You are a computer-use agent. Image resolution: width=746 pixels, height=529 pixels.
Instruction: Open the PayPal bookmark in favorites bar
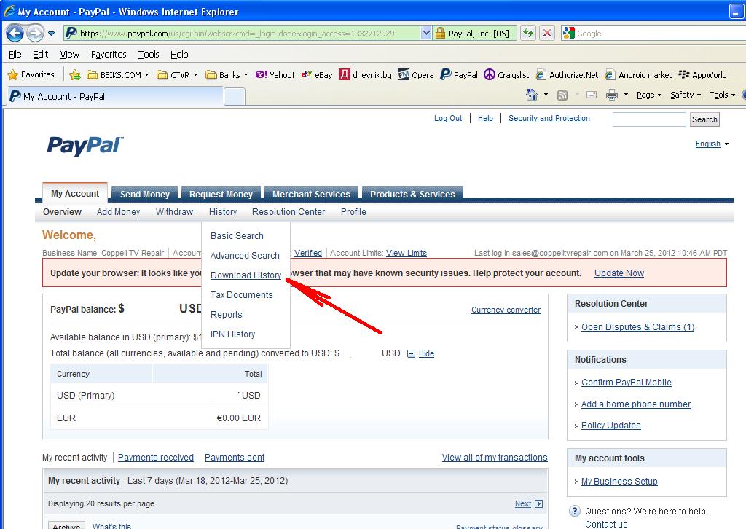tap(459, 75)
